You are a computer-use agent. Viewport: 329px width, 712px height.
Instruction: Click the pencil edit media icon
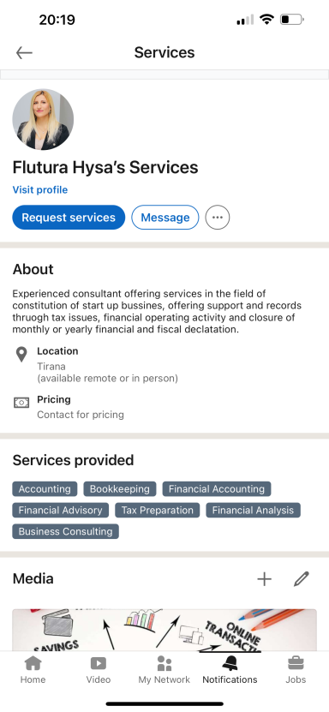[x=302, y=579]
